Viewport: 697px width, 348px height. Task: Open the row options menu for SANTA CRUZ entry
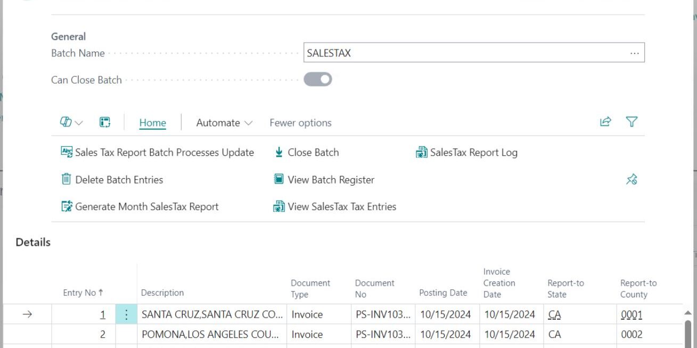tap(126, 314)
